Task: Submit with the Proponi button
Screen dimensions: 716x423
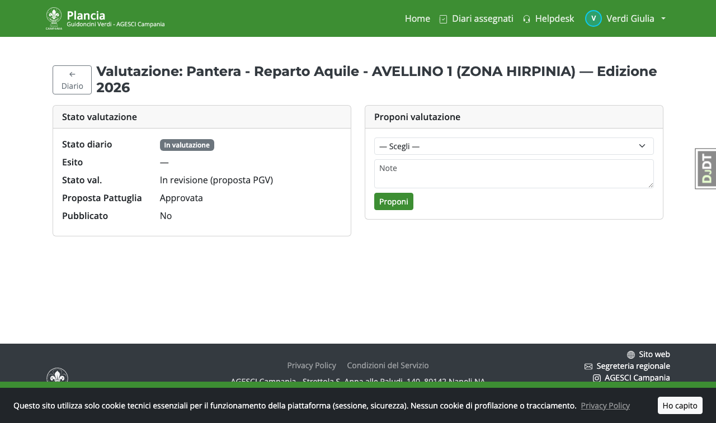Action: pyautogui.click(x=394, y=202)
